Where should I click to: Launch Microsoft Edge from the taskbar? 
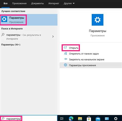(x=71, y=118)
